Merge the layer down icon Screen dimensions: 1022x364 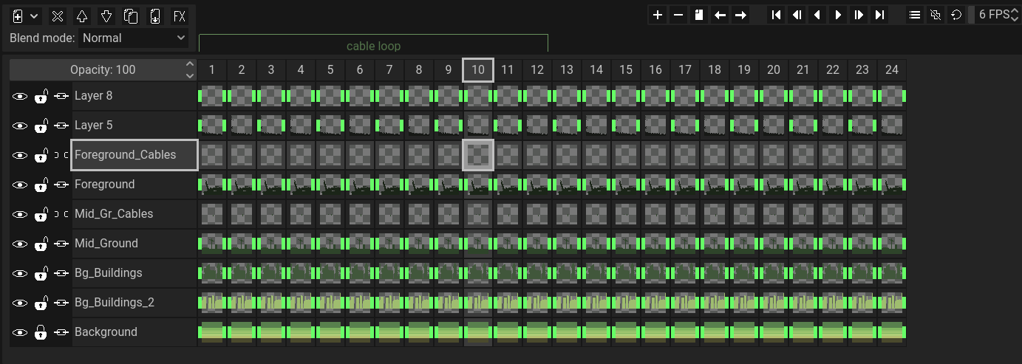tap(154, 16)
